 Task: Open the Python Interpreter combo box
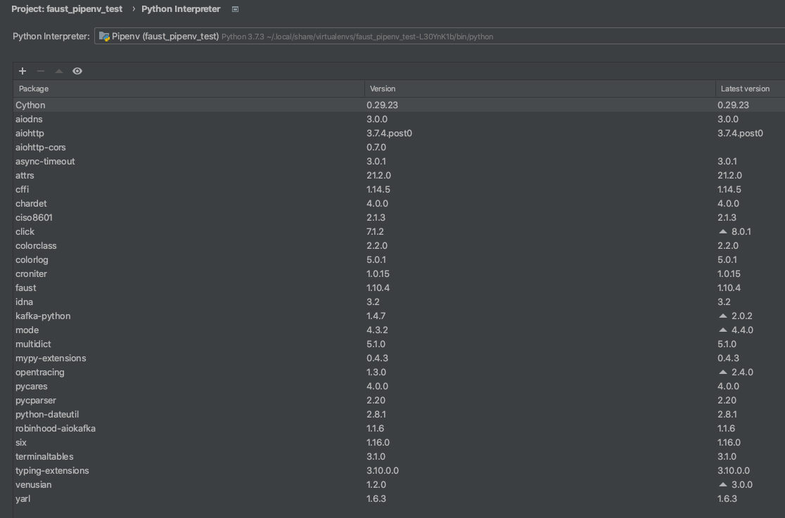click(x=440, y=36)
